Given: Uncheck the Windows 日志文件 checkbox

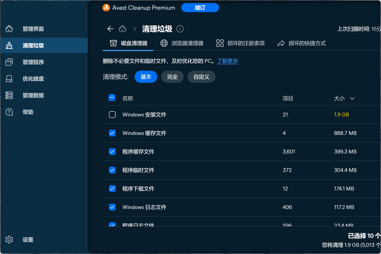Looking at the screenshot, I should (x=112, y=207).
